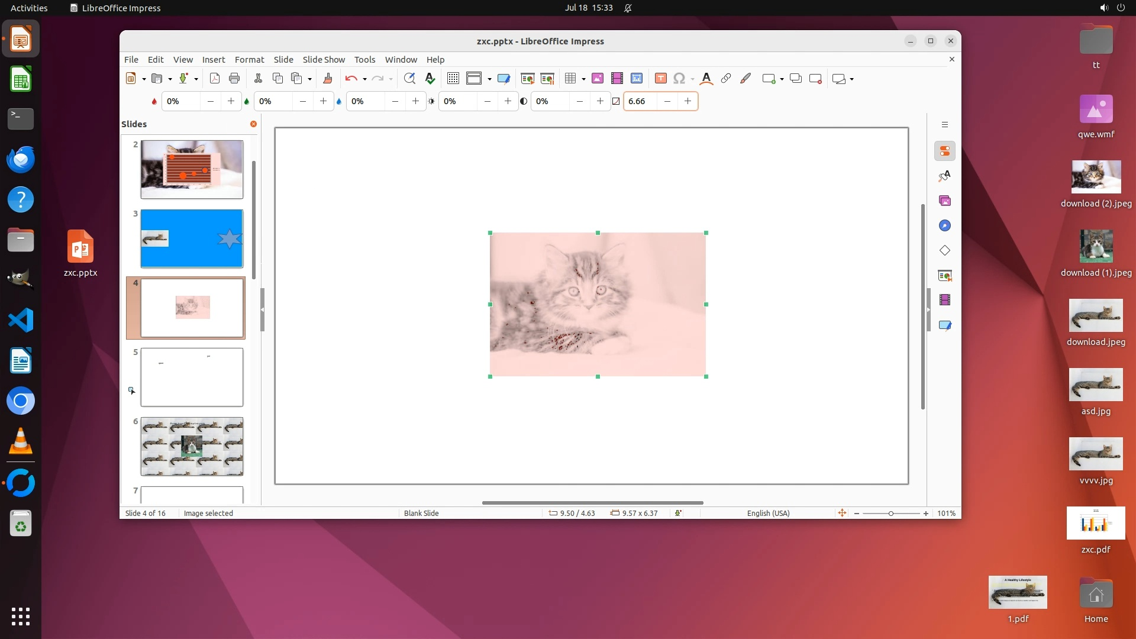Select slide 6 thumbnail
1136x639 pixels.
pos(192,446)
